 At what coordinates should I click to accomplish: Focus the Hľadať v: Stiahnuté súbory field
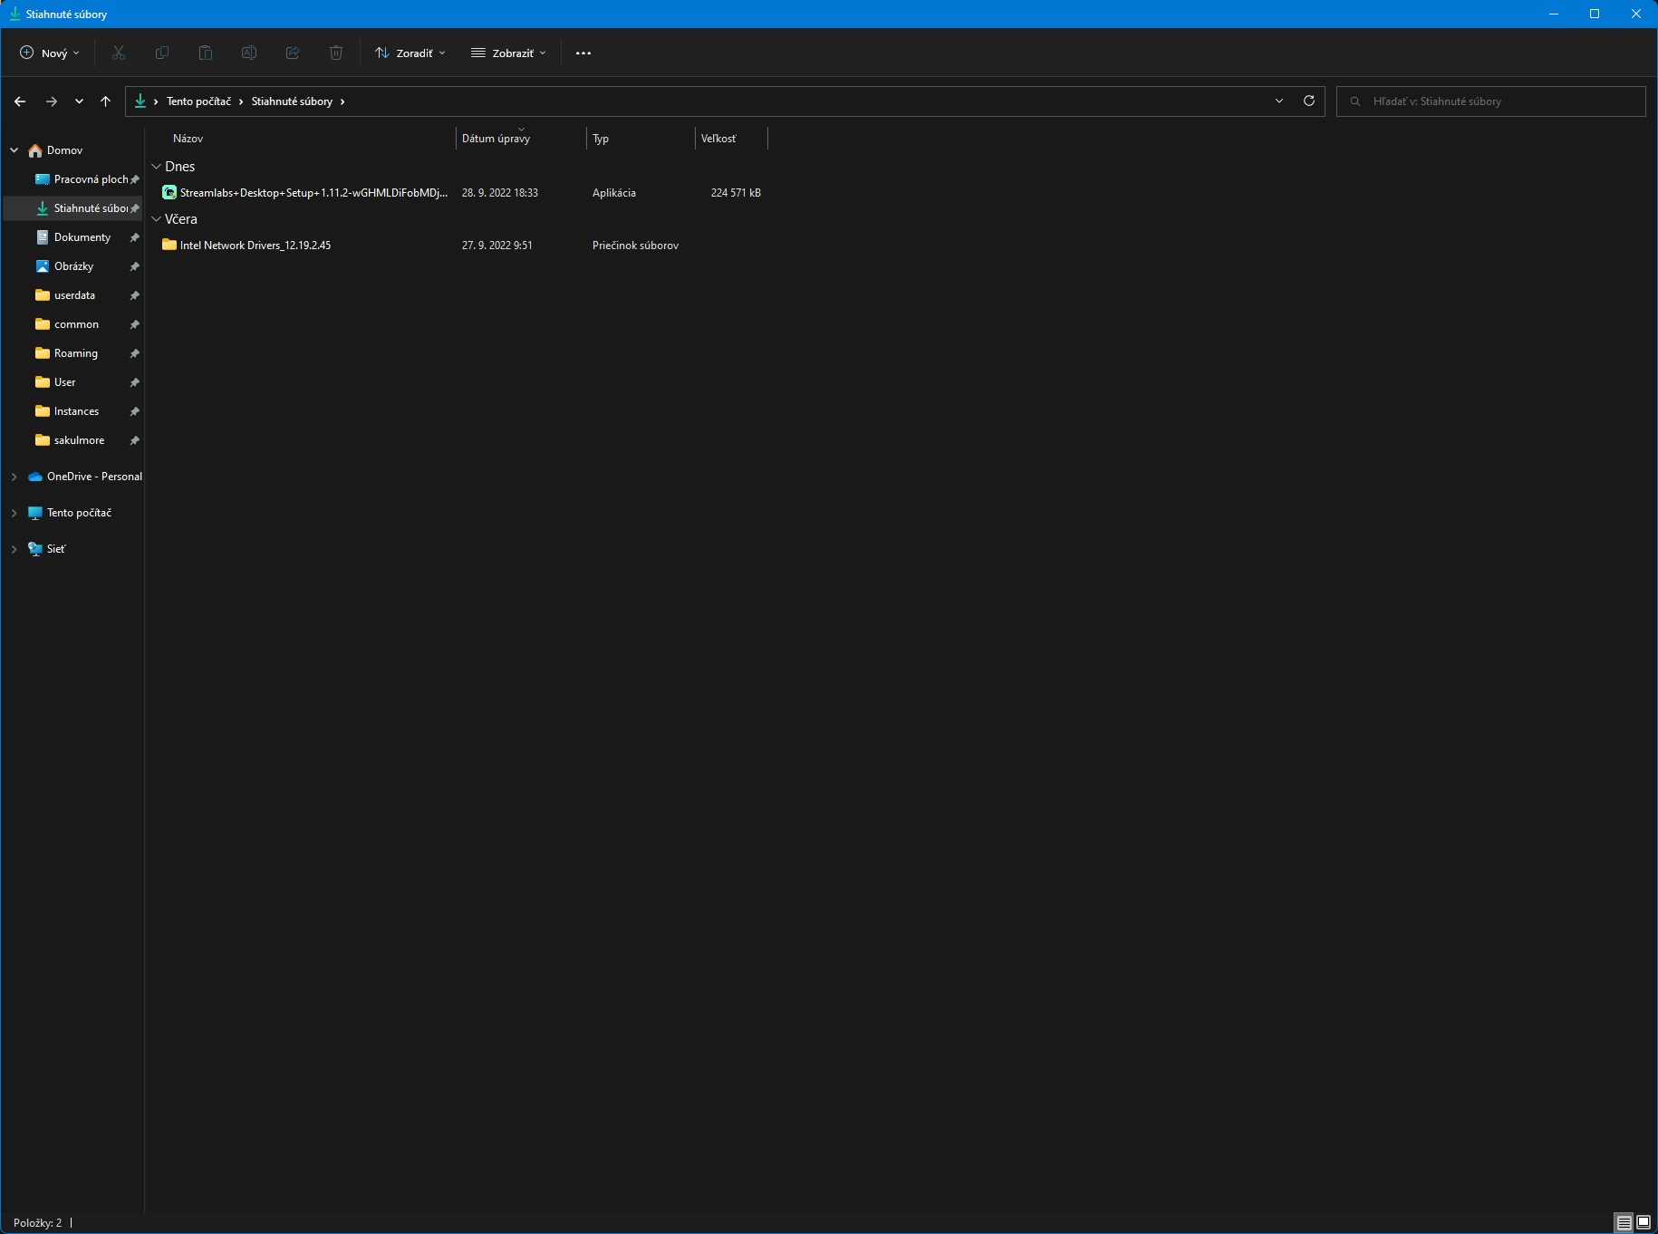[1491, 101]
